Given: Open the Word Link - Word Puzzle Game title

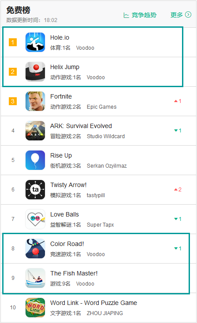Looking at the screenshot, I should point(94,303).
